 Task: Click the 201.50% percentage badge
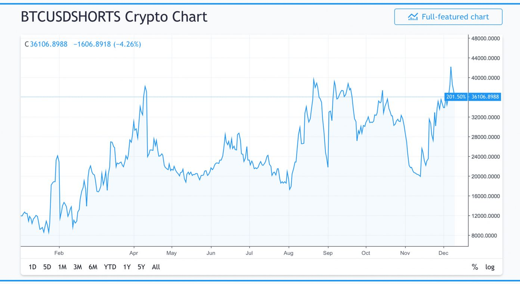(x=456, y=97)
